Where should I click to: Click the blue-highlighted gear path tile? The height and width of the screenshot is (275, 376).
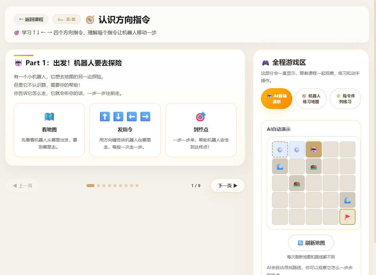tap(297, 149)
